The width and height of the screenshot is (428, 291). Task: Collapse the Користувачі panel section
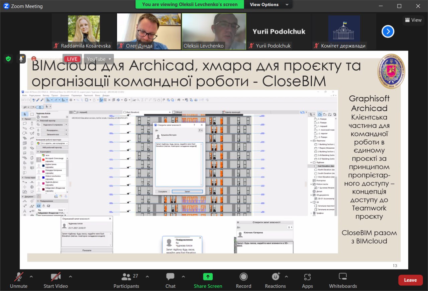(x=38, y=152)
